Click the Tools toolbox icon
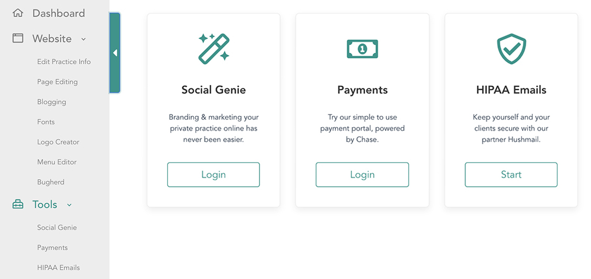591x279 pixels. click(18, 204)
